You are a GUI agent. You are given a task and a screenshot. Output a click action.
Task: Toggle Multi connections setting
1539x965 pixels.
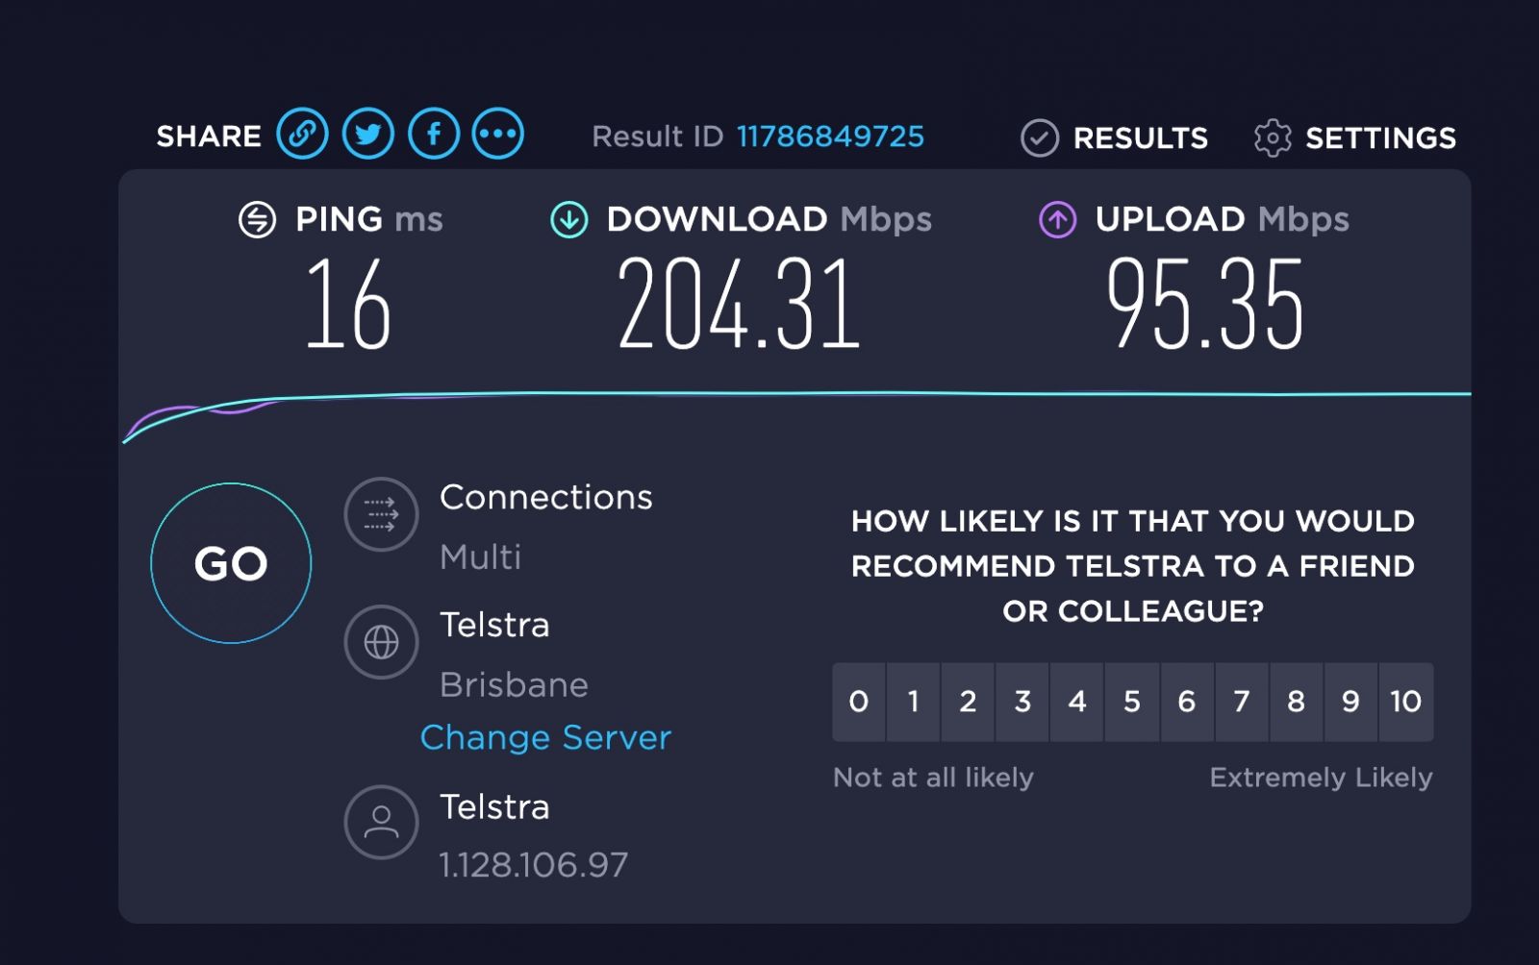click(x=480, y=557)
